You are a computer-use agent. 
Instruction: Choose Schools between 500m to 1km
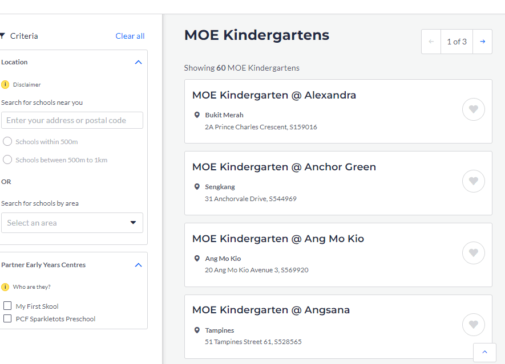7,159
